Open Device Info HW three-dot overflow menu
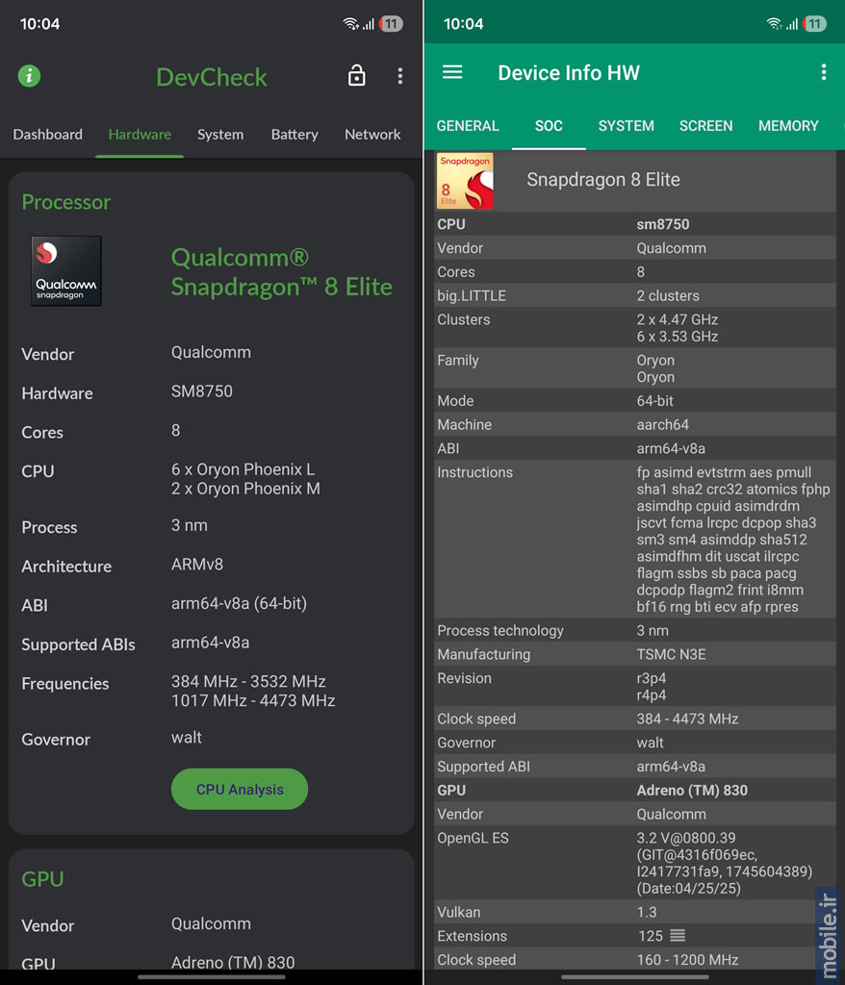Image resolution: width=845 pixels, height=985 pixels. 823,72
